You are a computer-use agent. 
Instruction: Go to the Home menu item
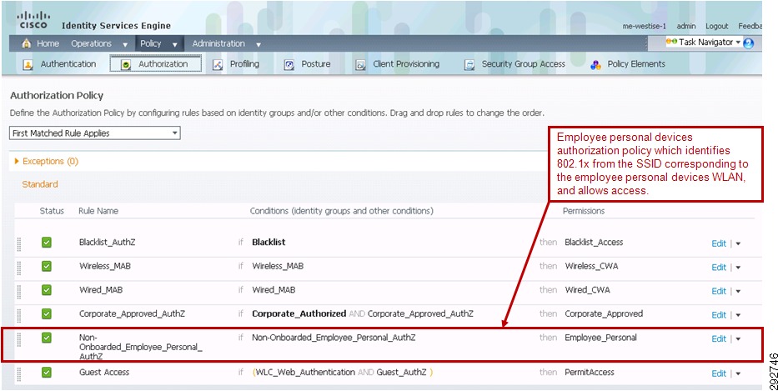(48, 43)
